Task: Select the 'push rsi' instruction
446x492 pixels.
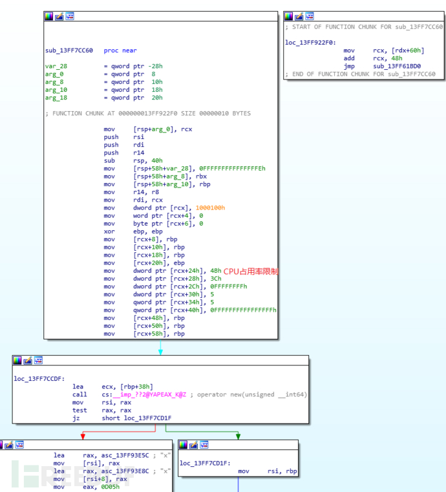Action: [x=124, y=137]
